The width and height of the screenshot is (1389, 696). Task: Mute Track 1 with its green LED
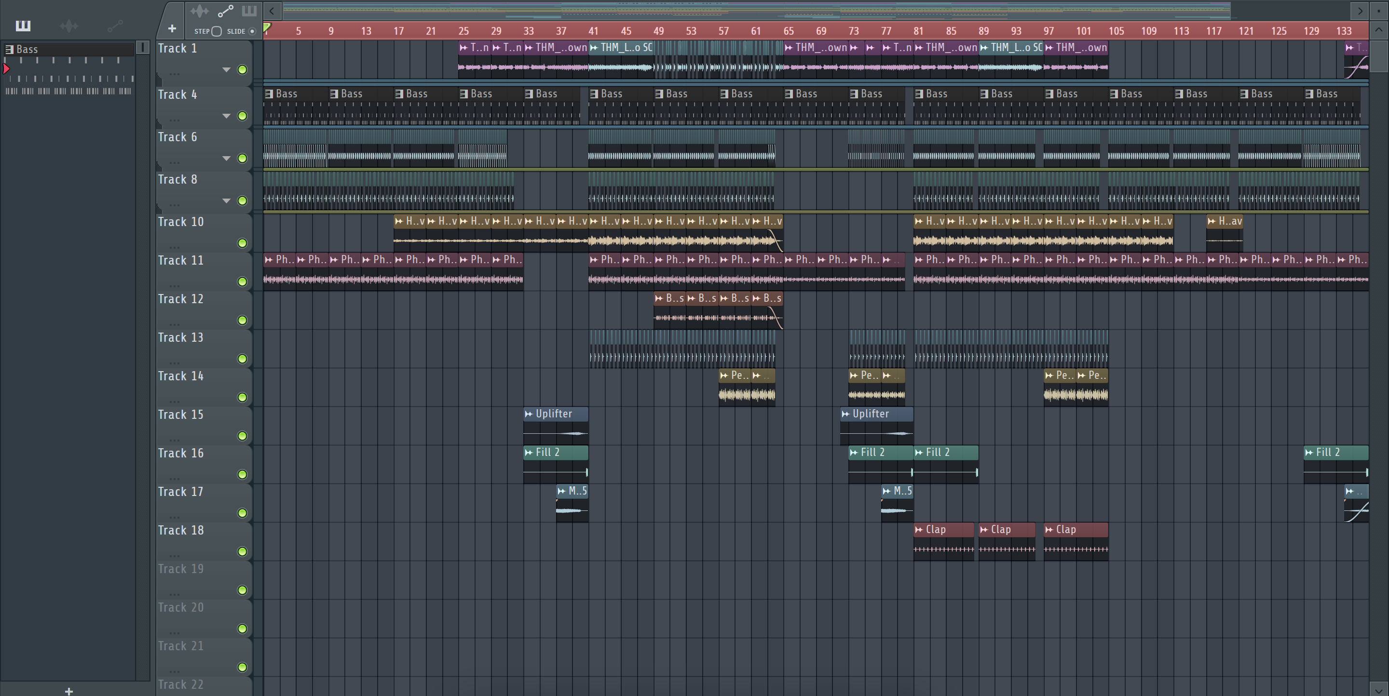[x=242, y=69]
